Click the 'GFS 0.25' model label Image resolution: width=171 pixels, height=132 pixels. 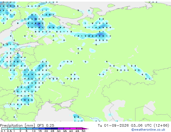[x=46, y=126]
